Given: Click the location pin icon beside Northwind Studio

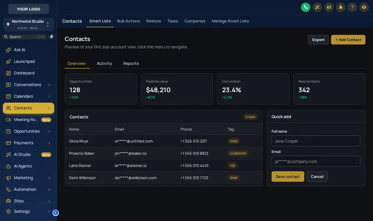Looking at the screenshot, I should (x=8, y=24).
